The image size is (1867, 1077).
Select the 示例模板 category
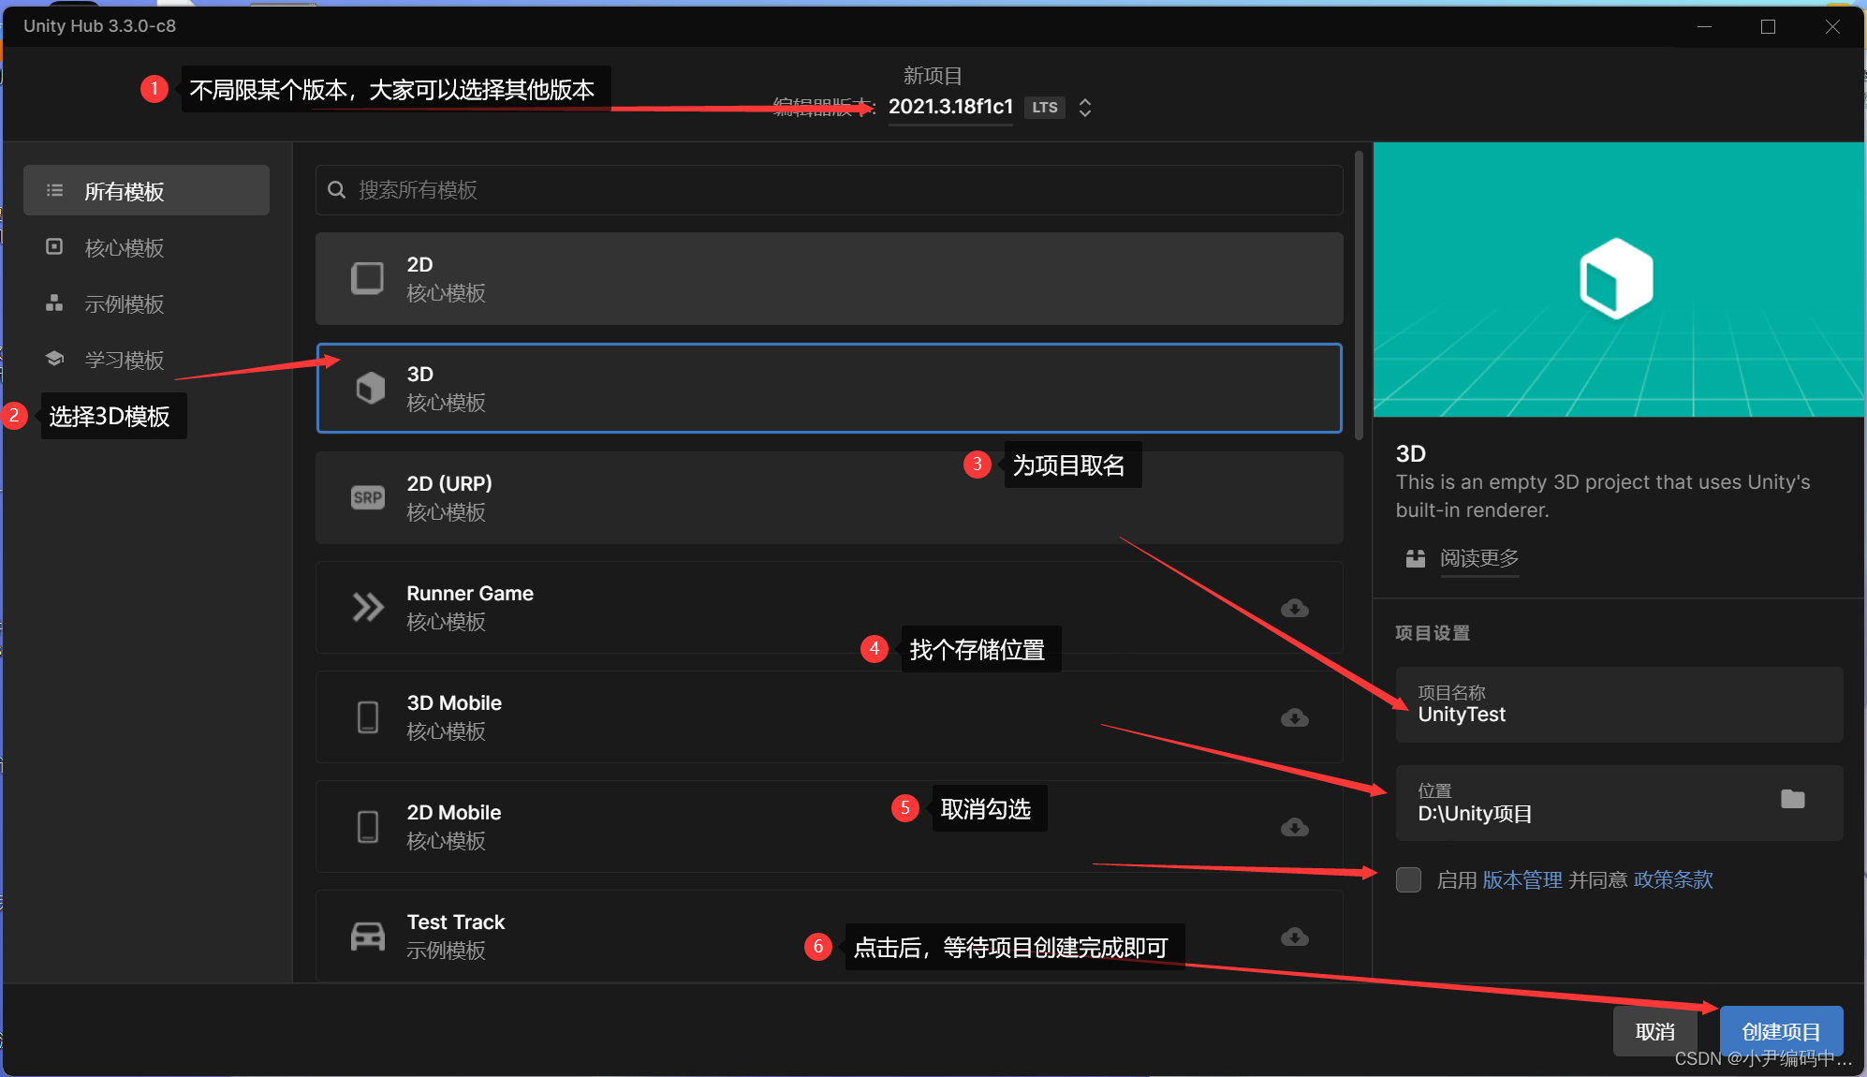146,303
